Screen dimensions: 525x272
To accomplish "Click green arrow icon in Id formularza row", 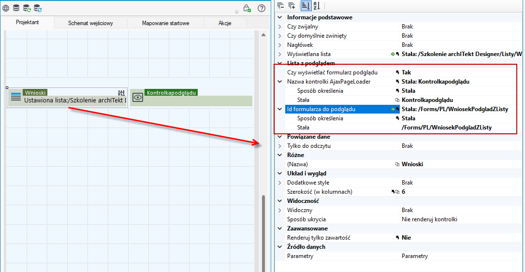I will (393, 109).
